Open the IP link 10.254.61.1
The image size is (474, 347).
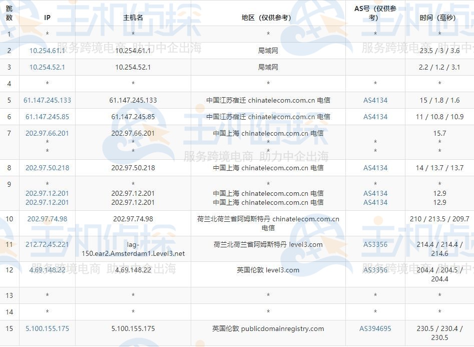47,50
